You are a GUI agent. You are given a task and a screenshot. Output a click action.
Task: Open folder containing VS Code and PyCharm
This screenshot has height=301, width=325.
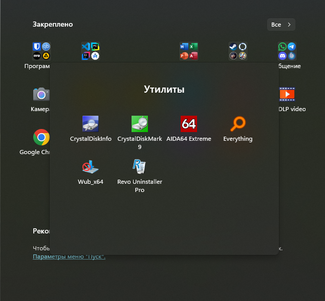[x=91, y=51]
